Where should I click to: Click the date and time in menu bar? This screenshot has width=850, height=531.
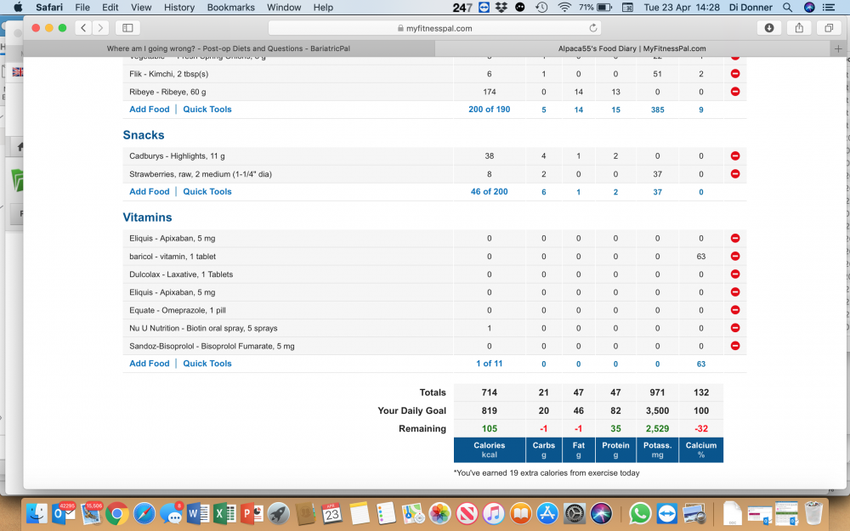[682, 7]
